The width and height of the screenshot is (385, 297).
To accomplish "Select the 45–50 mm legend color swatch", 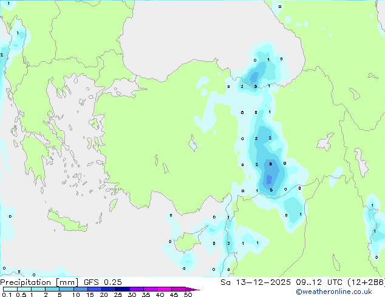I will pyautogui.click(x=179, y=289).
